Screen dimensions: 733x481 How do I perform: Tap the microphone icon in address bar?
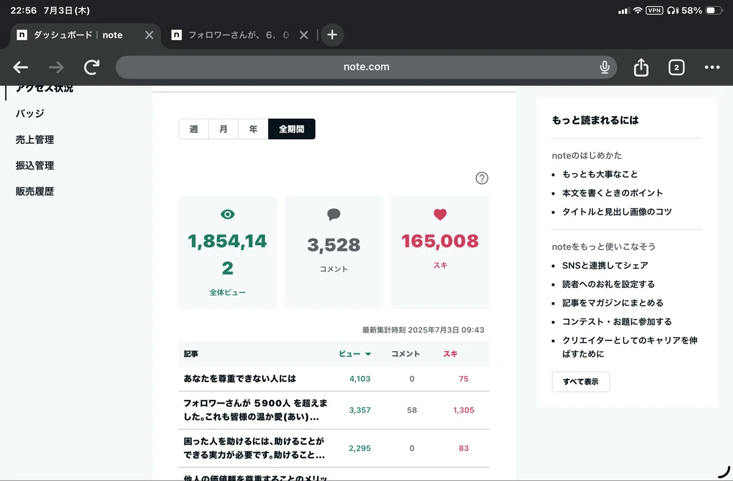click(605, 67)
